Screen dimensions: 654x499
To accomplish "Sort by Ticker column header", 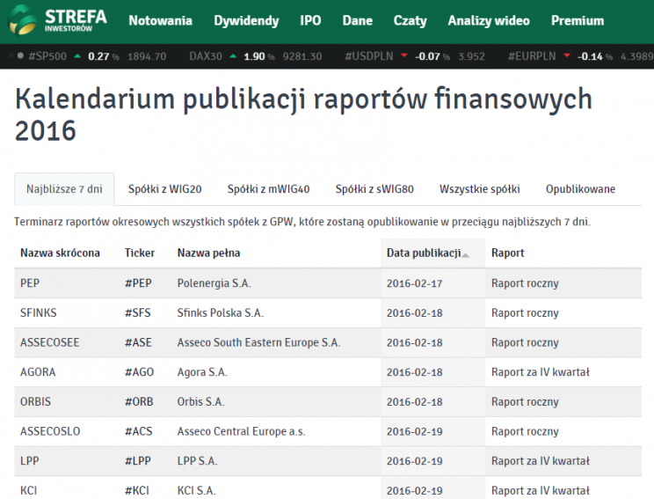I will coord(140,253).
